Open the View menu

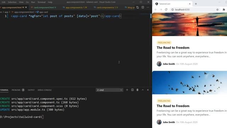[21, 2]
